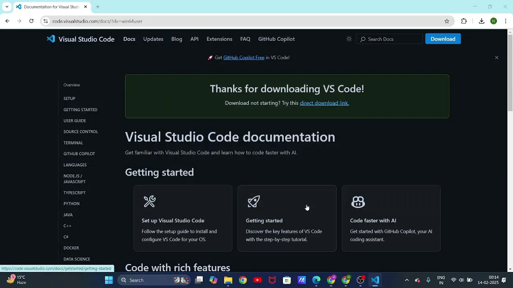Open YouTube from the taskbar
The height and width of the screenshot is (288, 513).
click(258, 280)
